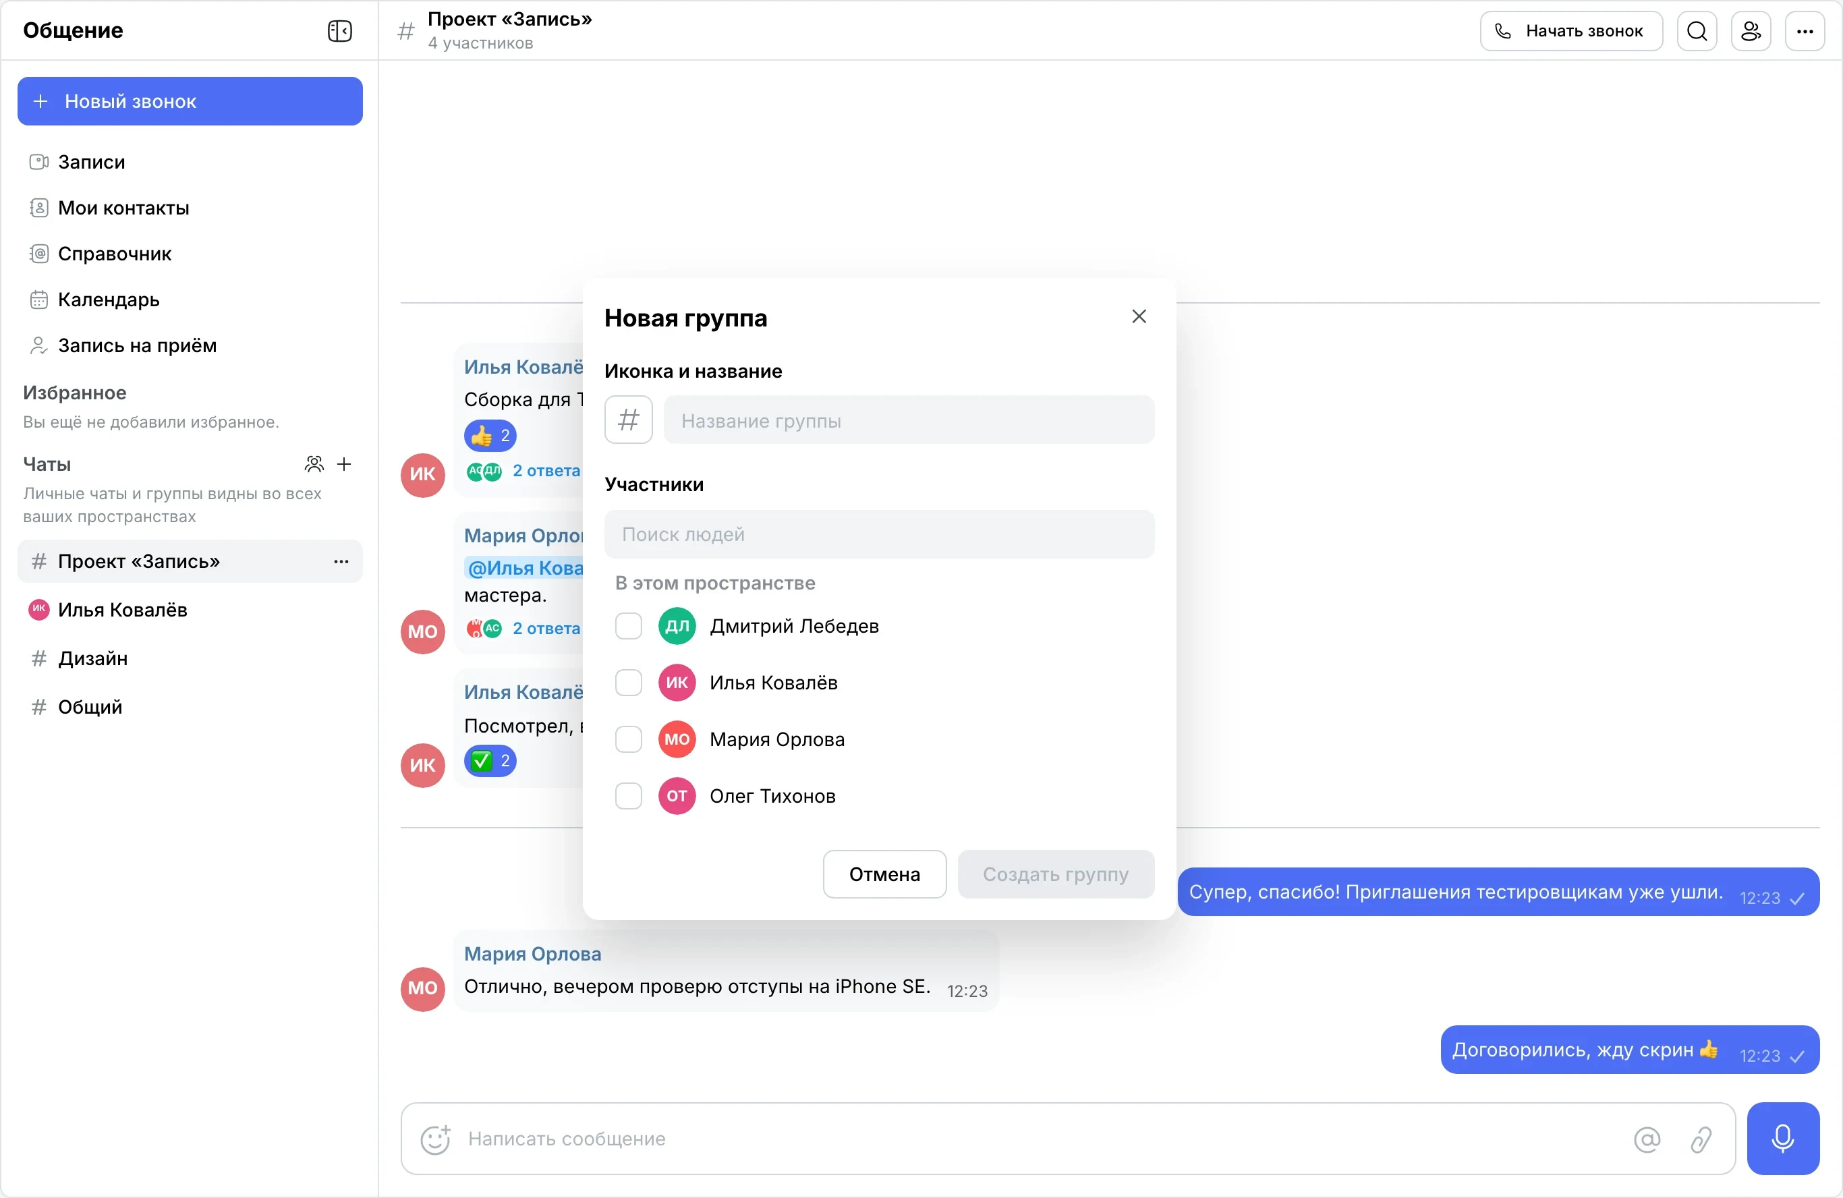Select Илья Ковалёв as participant
Image resolution: width=1843 pixels, height=1198 pixels.
coord(628,683)
